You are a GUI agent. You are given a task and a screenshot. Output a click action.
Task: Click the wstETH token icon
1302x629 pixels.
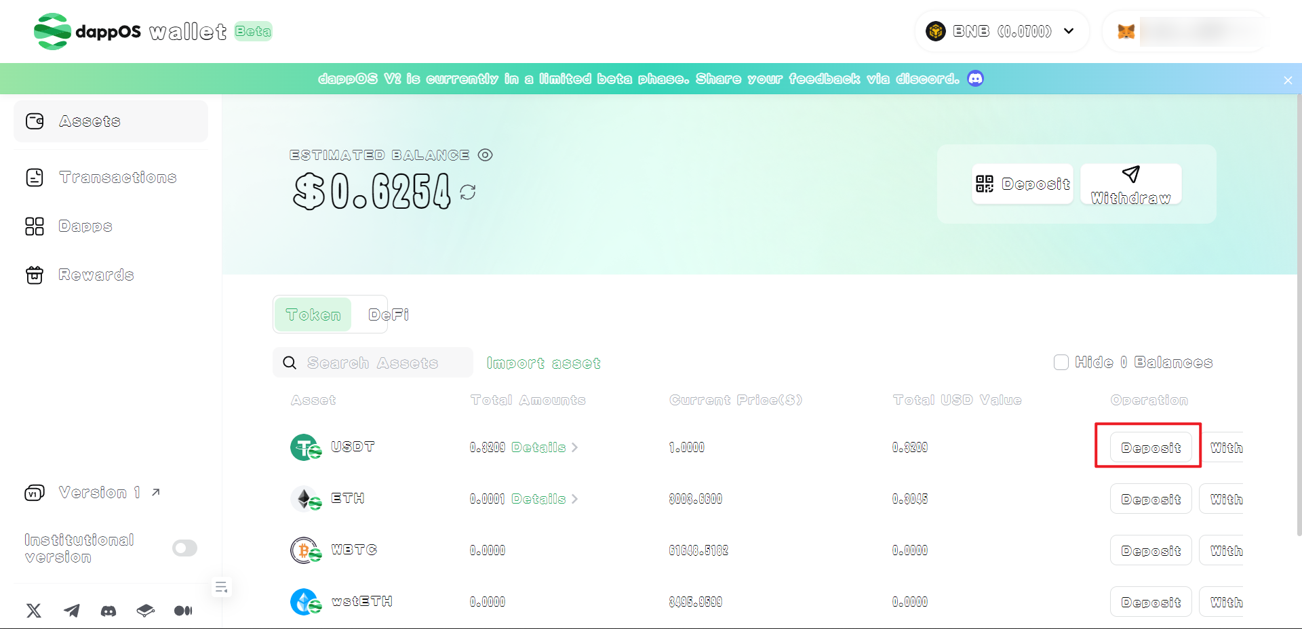(x=305, y=602)
